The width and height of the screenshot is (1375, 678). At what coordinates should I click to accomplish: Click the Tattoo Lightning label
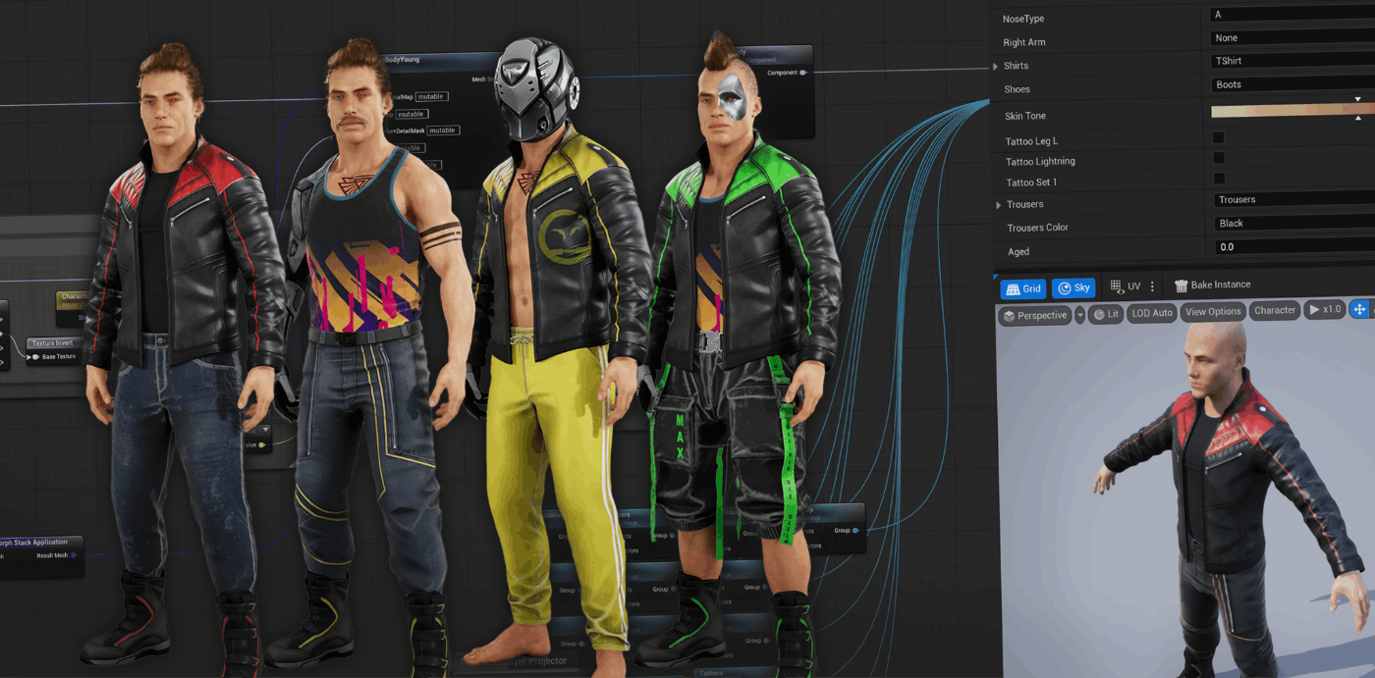[x=1040, y=161]
